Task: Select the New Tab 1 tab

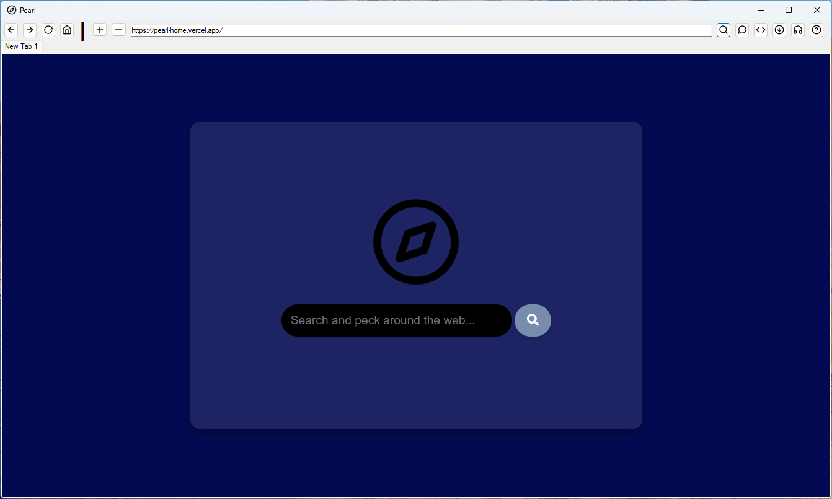Action: pyautogui.click(x=21, y=46)
